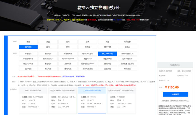Select the 成都高防 line

tap(68, 64)
